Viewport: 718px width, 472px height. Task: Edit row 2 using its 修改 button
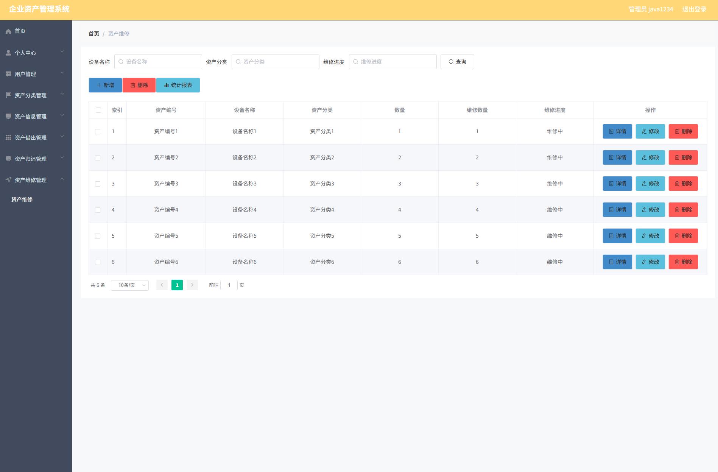pyautogui.click(x=650, y=157)
